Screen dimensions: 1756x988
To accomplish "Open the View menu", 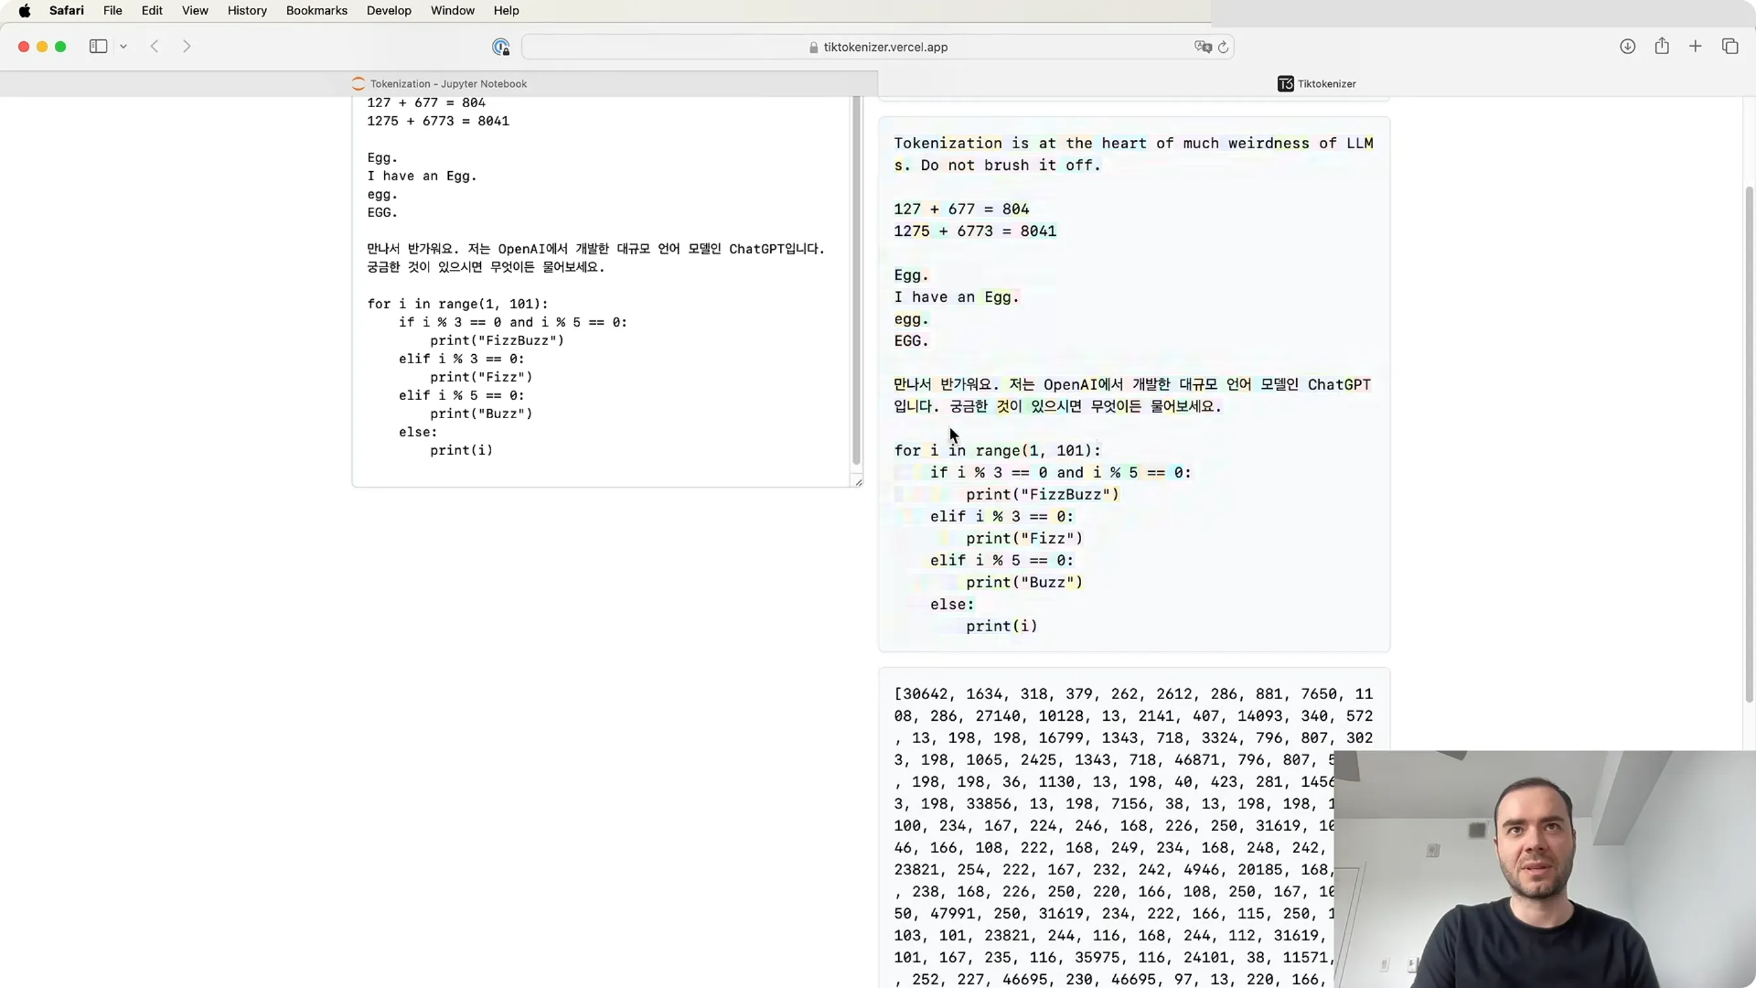I will pos(195,10).
